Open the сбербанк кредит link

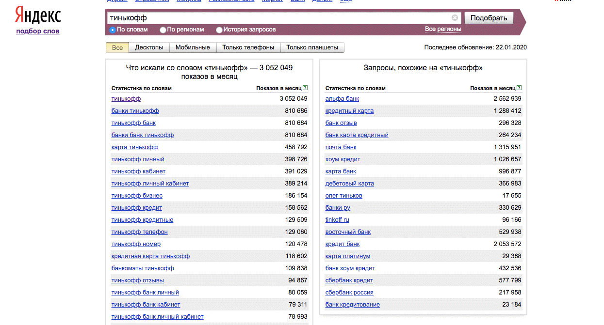pos(349,280)
